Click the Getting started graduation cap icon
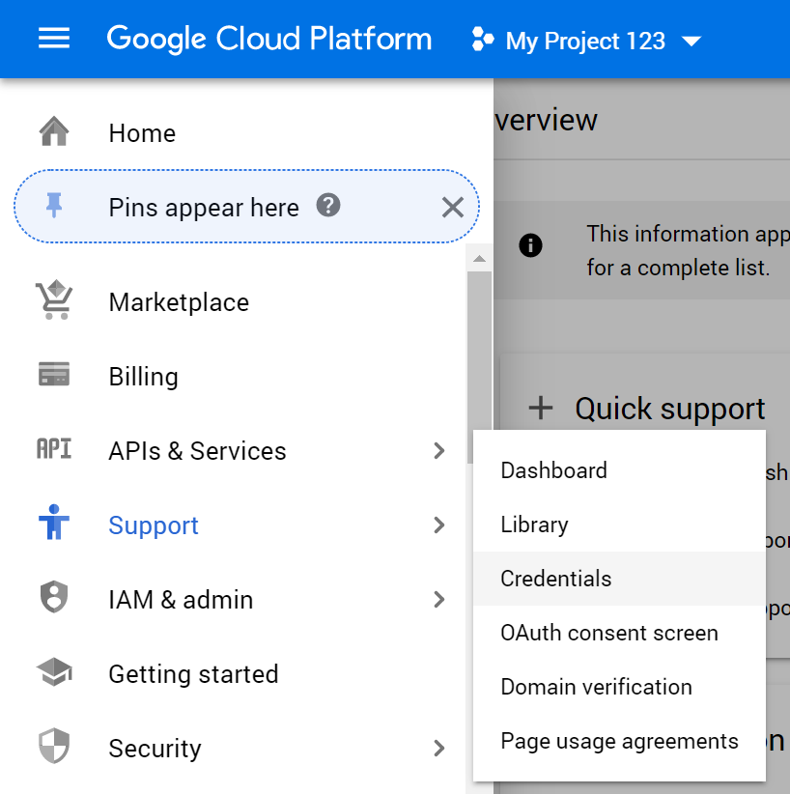790x794 pixels. (x=54, y=671)
